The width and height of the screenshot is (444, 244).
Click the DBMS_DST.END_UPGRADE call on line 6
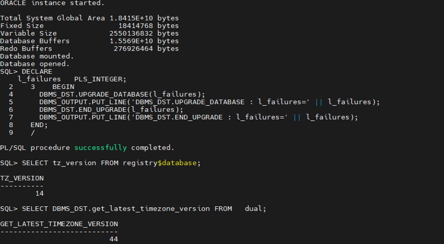111,110
